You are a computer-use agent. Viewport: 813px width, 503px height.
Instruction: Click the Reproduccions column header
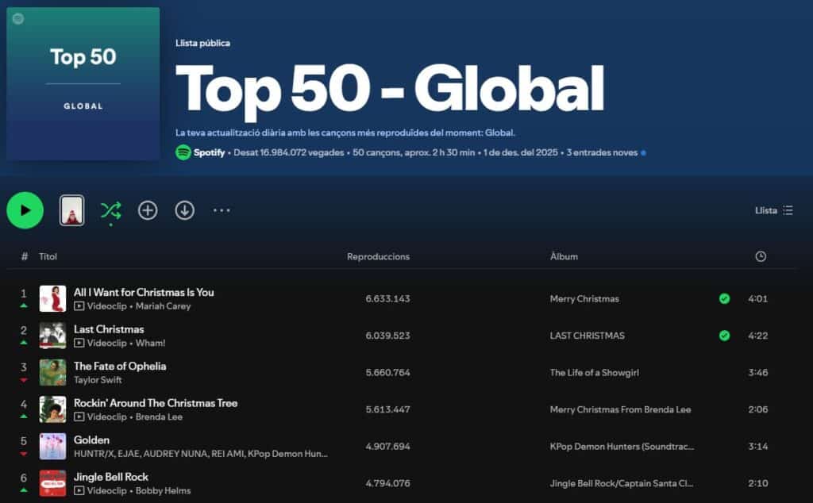pyautogui.click(x=378, y=256)
